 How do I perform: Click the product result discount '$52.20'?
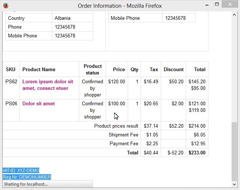click(x=176, y=126)
